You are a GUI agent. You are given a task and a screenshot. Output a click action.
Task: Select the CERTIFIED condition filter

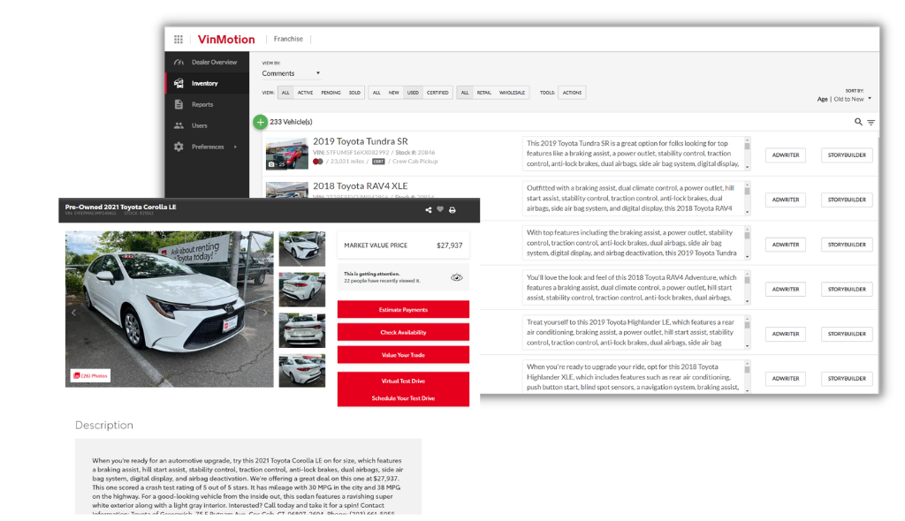pos(437,93)
